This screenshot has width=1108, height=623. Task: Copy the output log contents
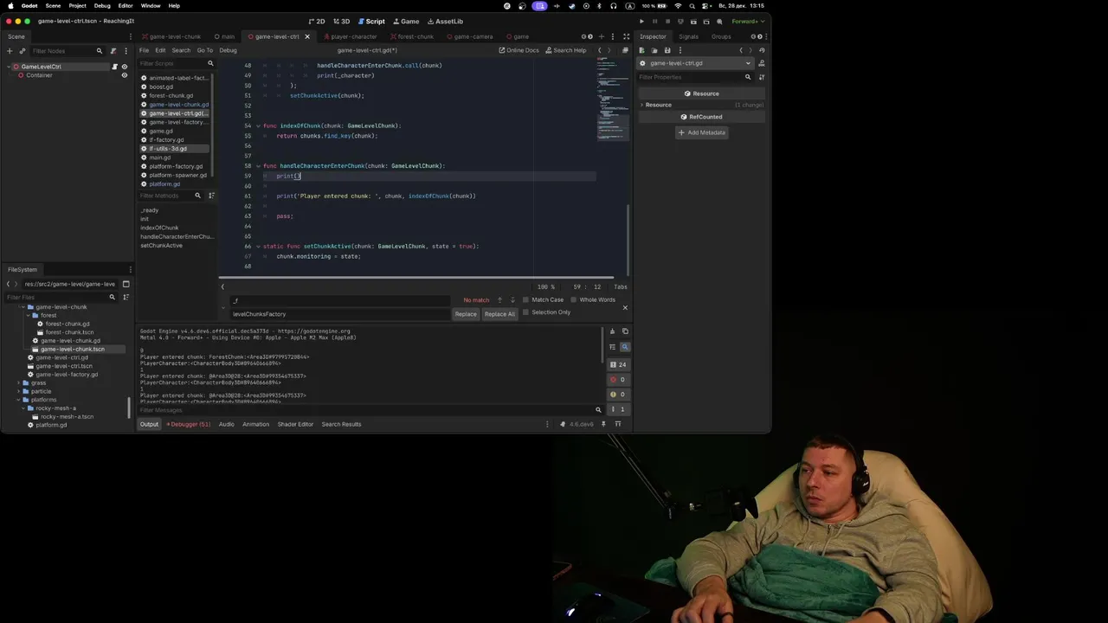(625, 331)
